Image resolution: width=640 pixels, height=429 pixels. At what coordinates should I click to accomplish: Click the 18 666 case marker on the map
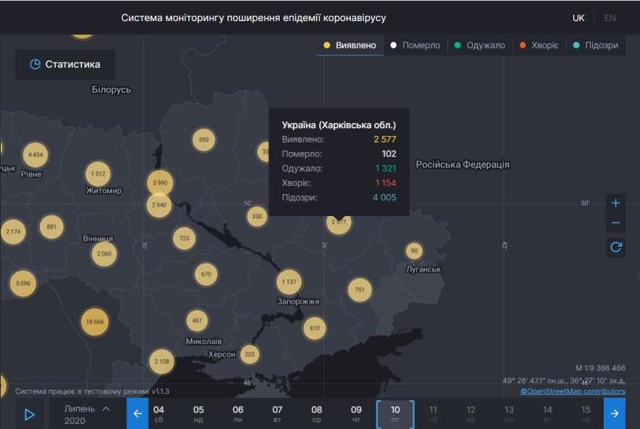pos(94,321)
